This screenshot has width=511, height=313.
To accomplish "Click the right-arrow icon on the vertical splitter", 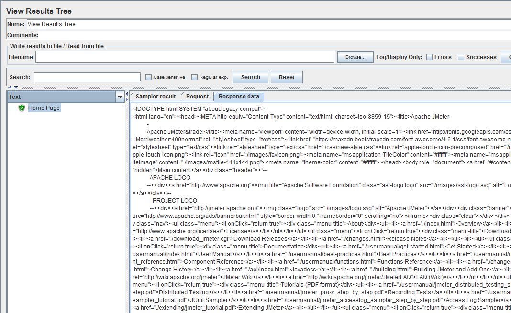I will 127,100.
